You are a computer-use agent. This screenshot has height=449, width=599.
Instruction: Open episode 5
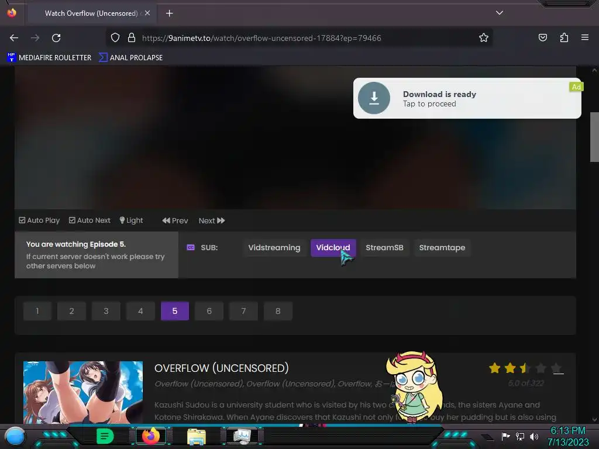pos(174,311)
